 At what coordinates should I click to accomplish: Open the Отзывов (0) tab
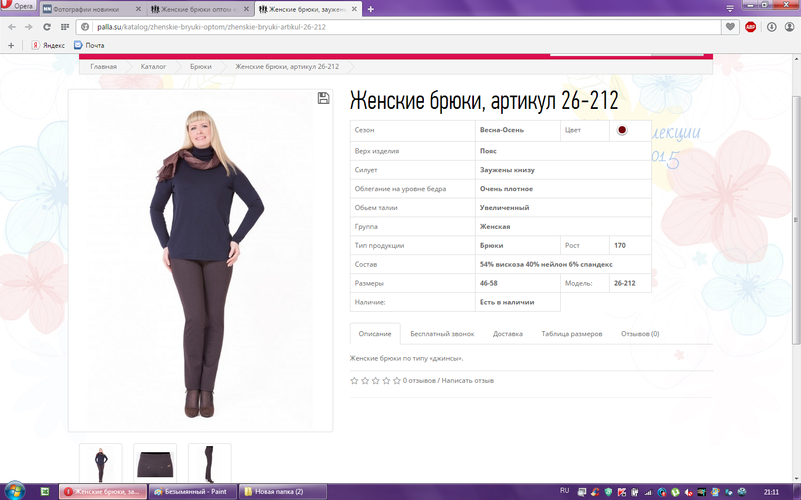(640, 334)
